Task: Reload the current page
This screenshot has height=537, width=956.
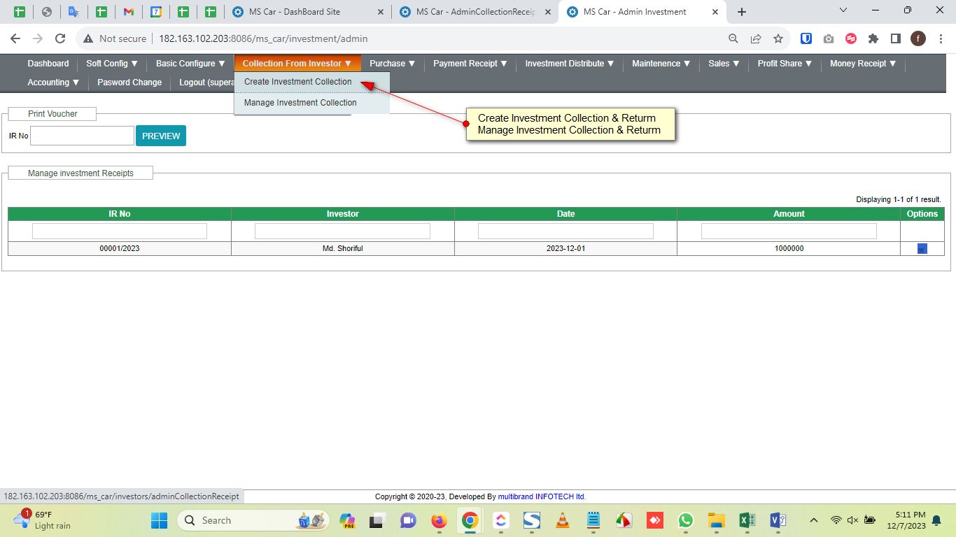Action: [x=60, y=38]
